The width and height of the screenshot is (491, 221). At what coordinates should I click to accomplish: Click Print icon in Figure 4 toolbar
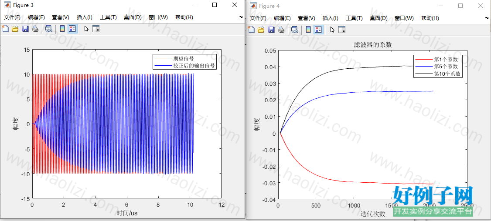(282, 30)
